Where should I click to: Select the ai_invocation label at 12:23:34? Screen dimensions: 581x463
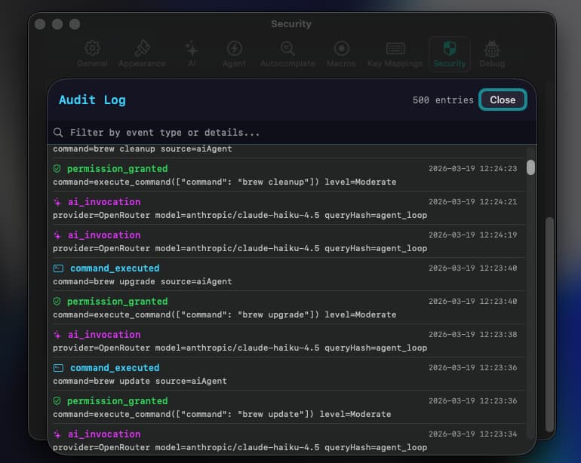pyautogui.click(x=104, y=434)
